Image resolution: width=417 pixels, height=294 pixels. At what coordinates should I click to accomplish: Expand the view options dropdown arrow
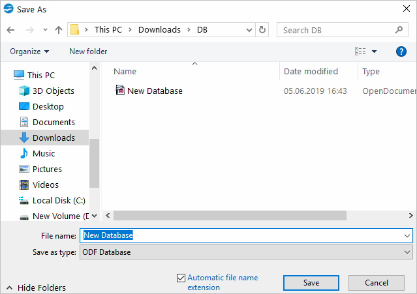[375, 51]
